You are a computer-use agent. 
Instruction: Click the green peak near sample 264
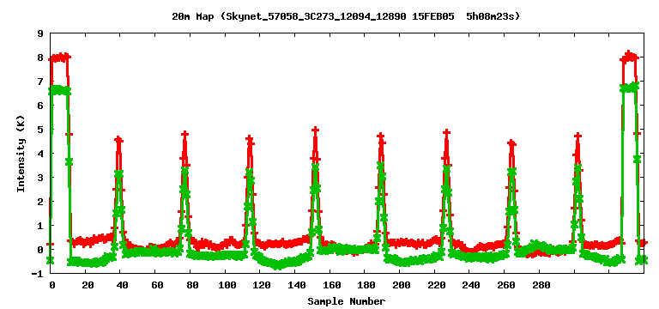(511, 172)
